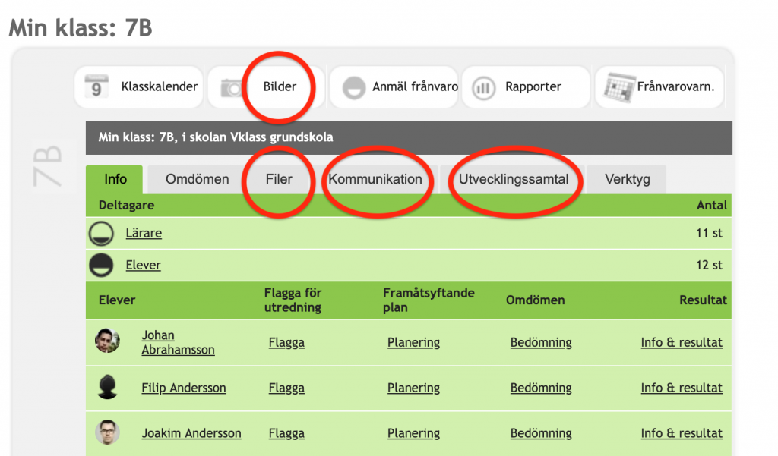View Info & resultat for Johan Abrahamsson
This screenshot has height=456, width=778.
coord(682,342)
